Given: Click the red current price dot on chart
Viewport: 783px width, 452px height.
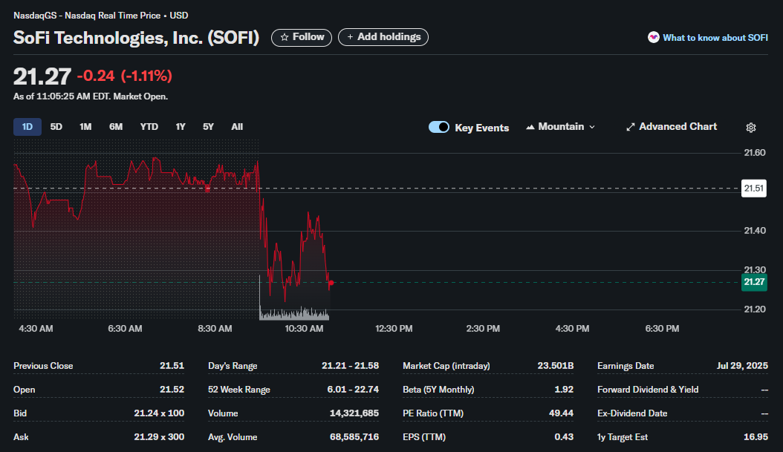Looking at the screenshot, I should [x=331, y=283].
